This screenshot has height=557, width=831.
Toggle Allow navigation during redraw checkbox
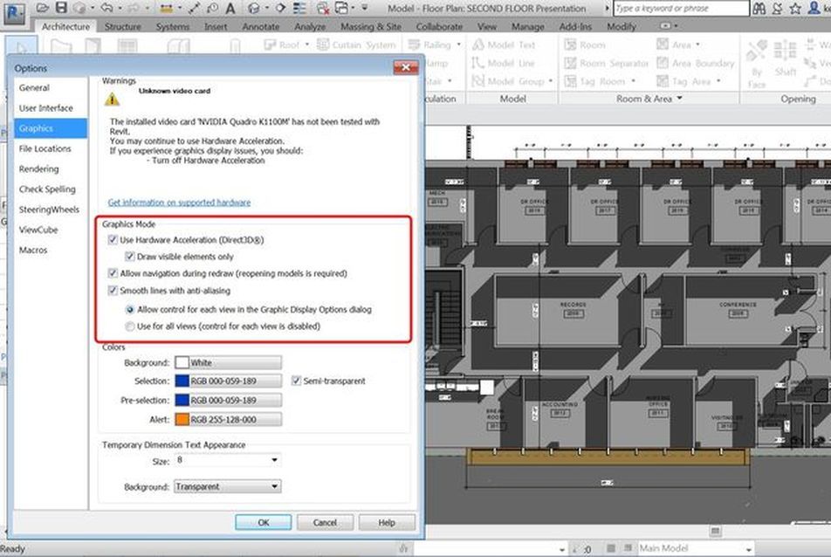click(x=113, y=273)
